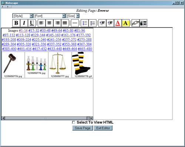Image resolution: width=185 pixels, height=147 pixels.
Task: Open images link #145-160
Action: coord(53,35)
